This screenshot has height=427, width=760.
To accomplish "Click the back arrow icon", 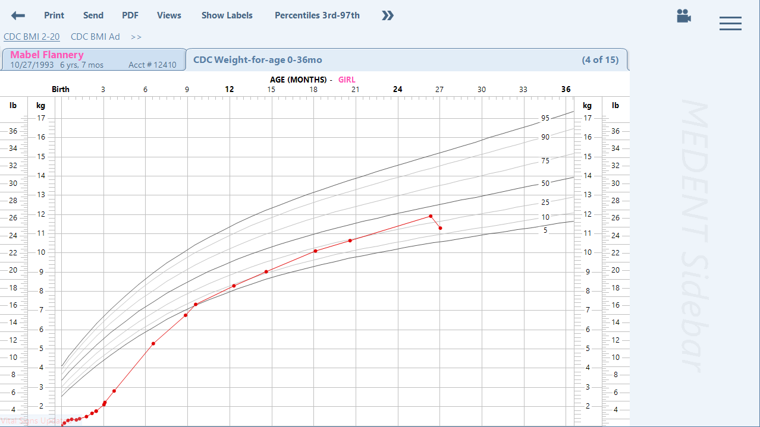I will tap(18, 15).
